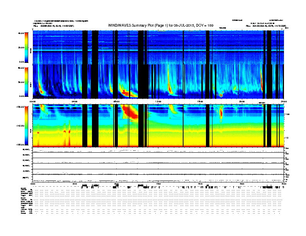The width and height of the screenshot is (306, 236).
Task: Click the 24:00 tick label under RAD1 spectrogram
Action: (x=284, y=101)
